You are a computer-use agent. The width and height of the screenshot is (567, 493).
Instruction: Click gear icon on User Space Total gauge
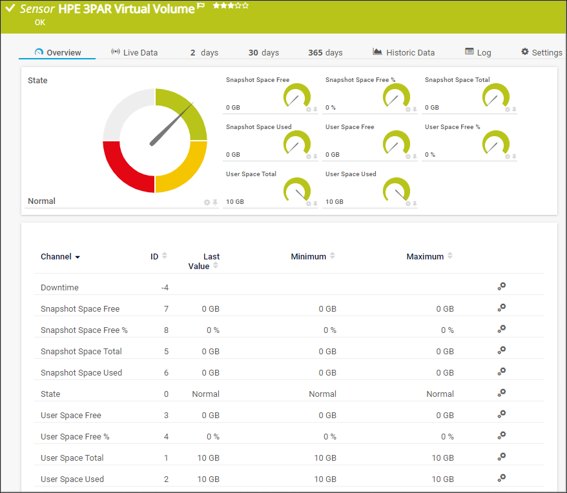[x=308, y=204]
